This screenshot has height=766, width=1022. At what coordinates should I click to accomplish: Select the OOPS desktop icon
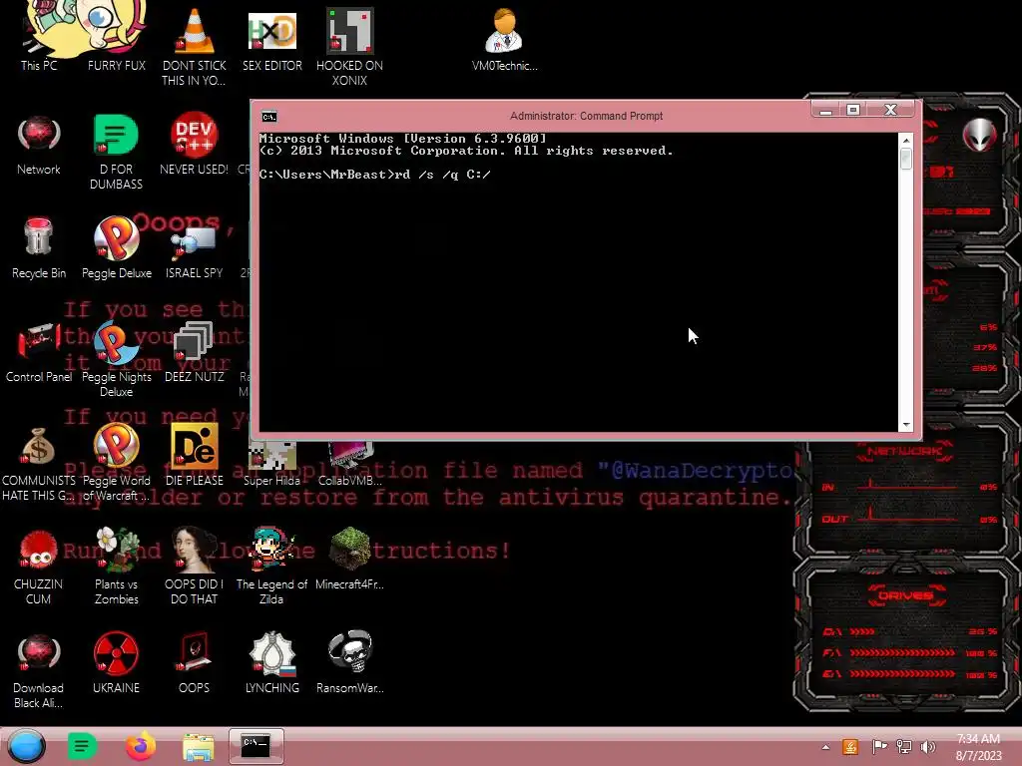[x=194, y=662]
